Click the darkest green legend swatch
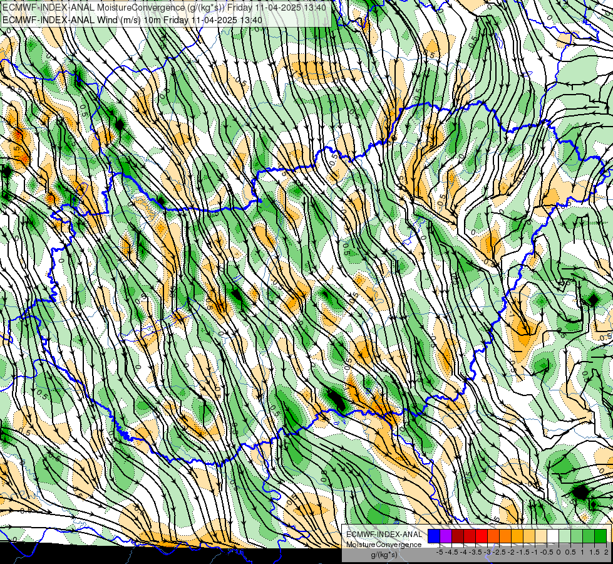The width and height of the screenshot is (613, 564). pyautogui.click(x=600, y=536)
